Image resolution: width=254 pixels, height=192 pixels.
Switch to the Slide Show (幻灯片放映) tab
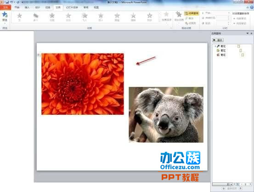tap(72, 7)
